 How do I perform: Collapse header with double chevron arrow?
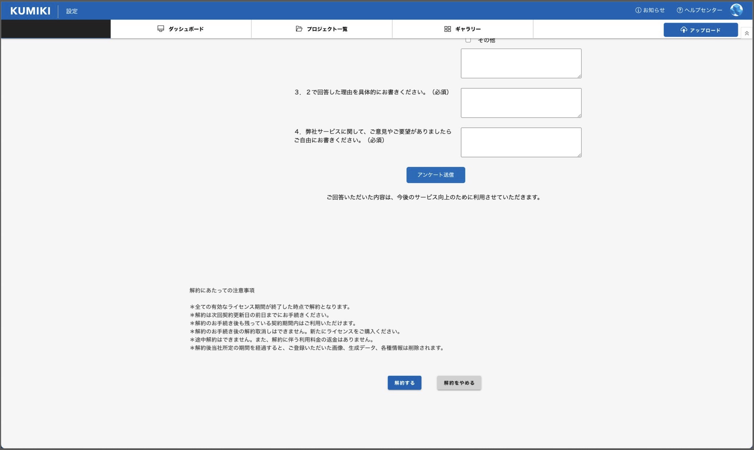tap(746, 33)
